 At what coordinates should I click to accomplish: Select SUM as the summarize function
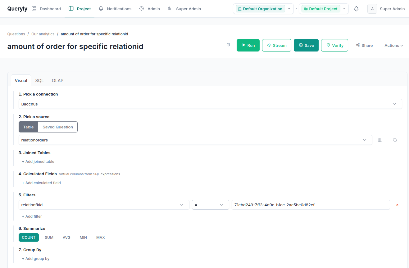49,237
